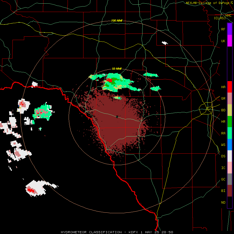Image resolution: width=234 pixels, height=234 pixels.
Task: Click the BD legend label
Action: click(x=223, y=110)
